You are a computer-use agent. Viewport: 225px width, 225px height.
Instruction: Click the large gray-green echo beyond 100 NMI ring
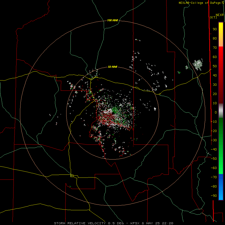click(198, 64)
